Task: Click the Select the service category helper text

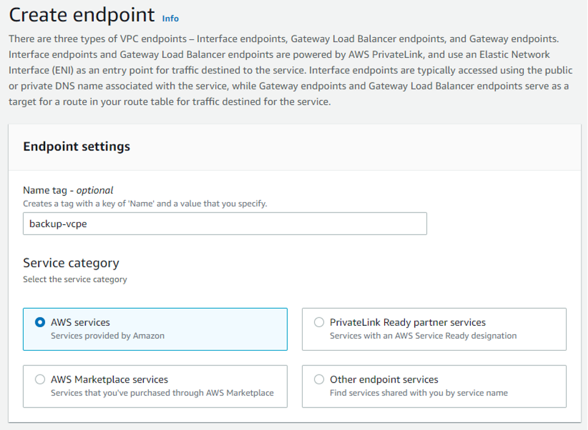Action: coord(74,279)
